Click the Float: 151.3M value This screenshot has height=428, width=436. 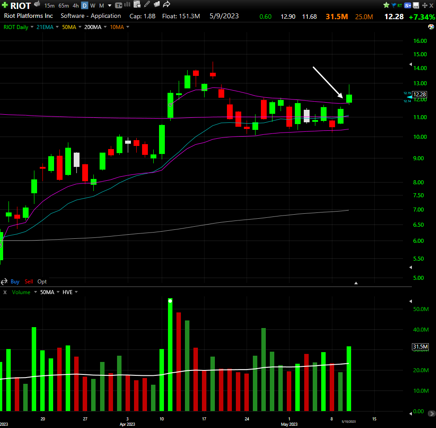[x=181, y=16]
